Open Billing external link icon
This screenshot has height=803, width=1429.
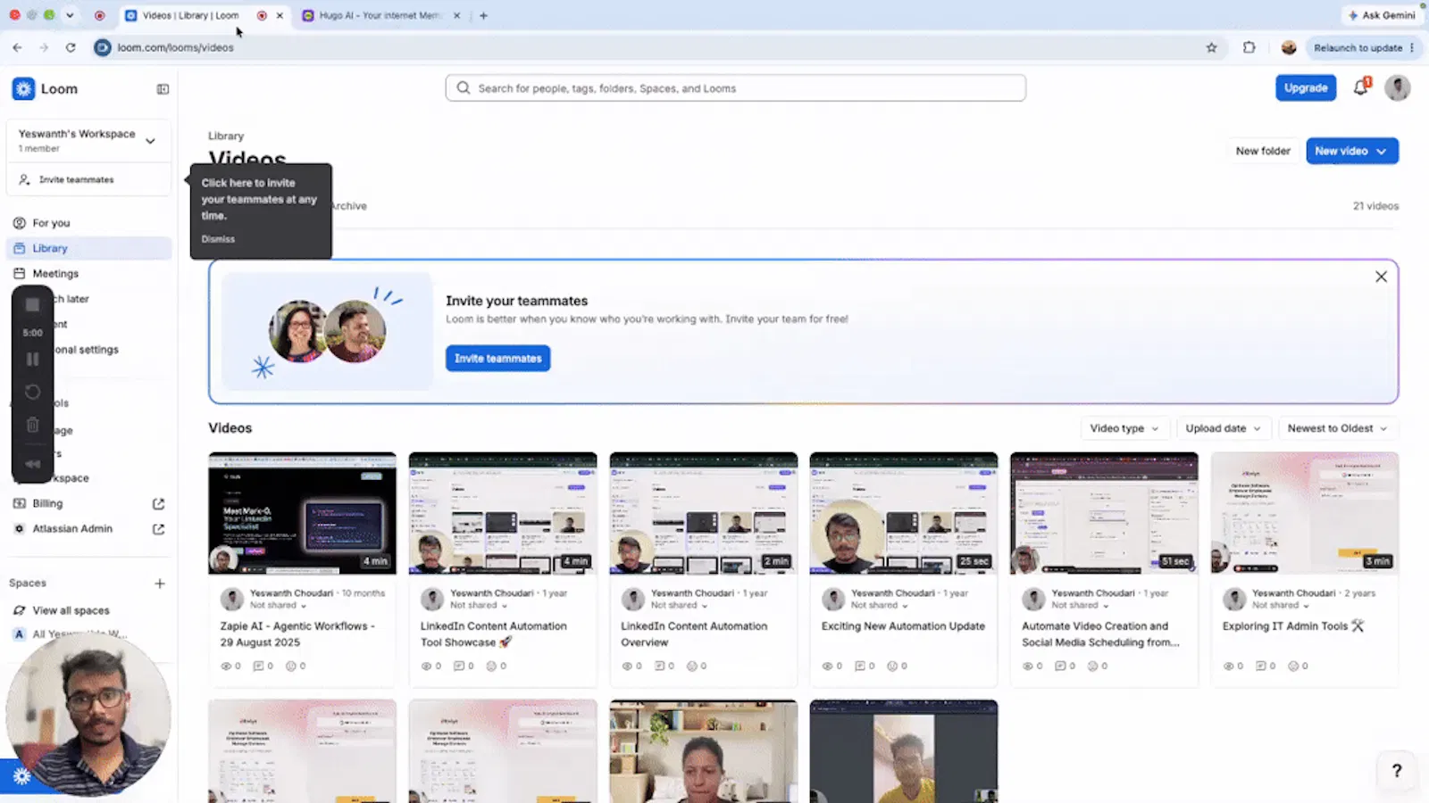(x=159, y=503)
